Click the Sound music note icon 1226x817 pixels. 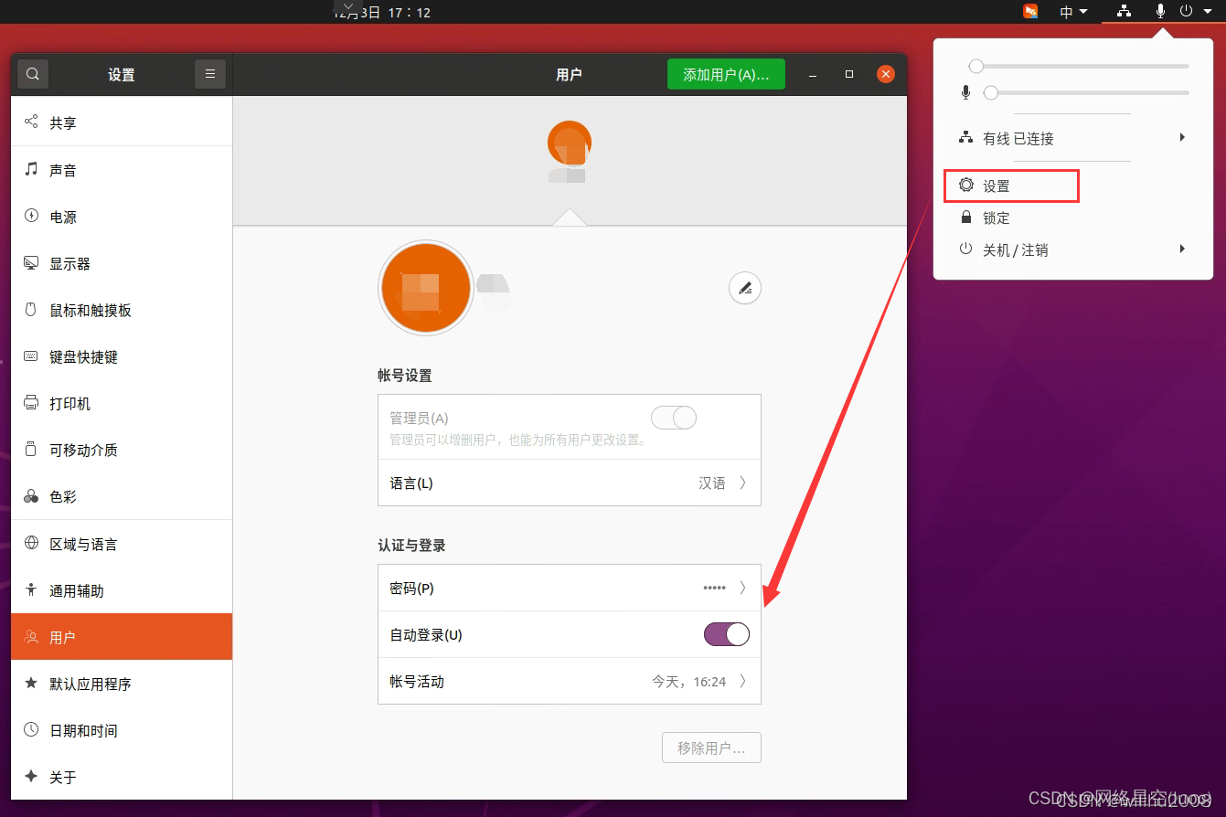tap(31, 169)
